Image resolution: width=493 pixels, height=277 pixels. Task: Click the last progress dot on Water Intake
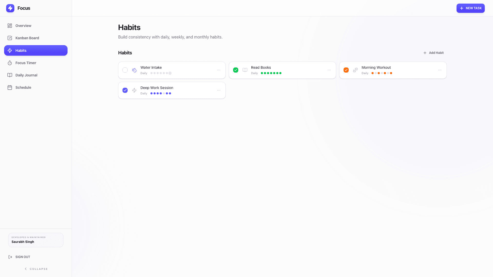coord(170,73)
